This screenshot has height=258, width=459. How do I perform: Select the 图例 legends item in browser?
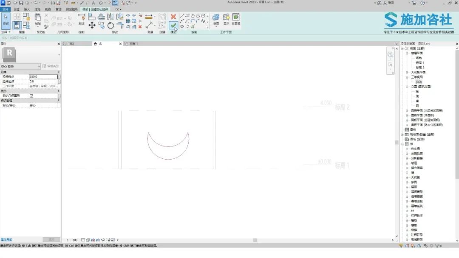coord(414,129)
